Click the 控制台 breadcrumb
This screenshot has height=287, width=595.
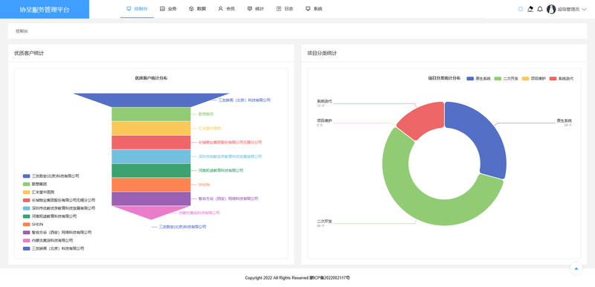[22, 31]
